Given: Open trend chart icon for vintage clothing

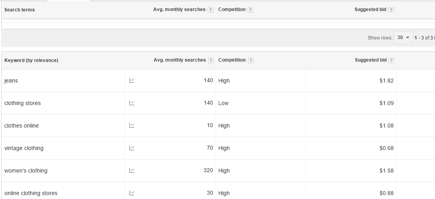Looking at the screenshot, I should pos(132,148).
